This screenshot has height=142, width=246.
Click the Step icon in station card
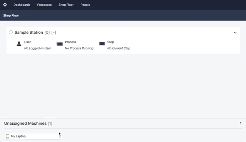(102, 44)
